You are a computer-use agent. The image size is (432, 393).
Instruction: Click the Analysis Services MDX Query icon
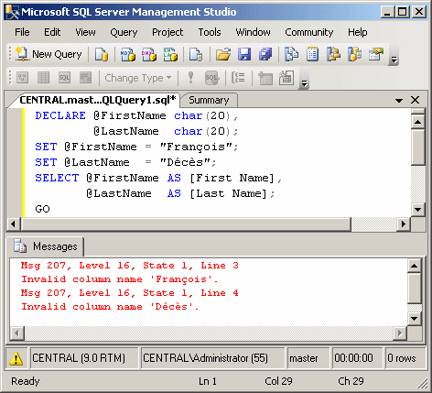click(x=128, y=54)
